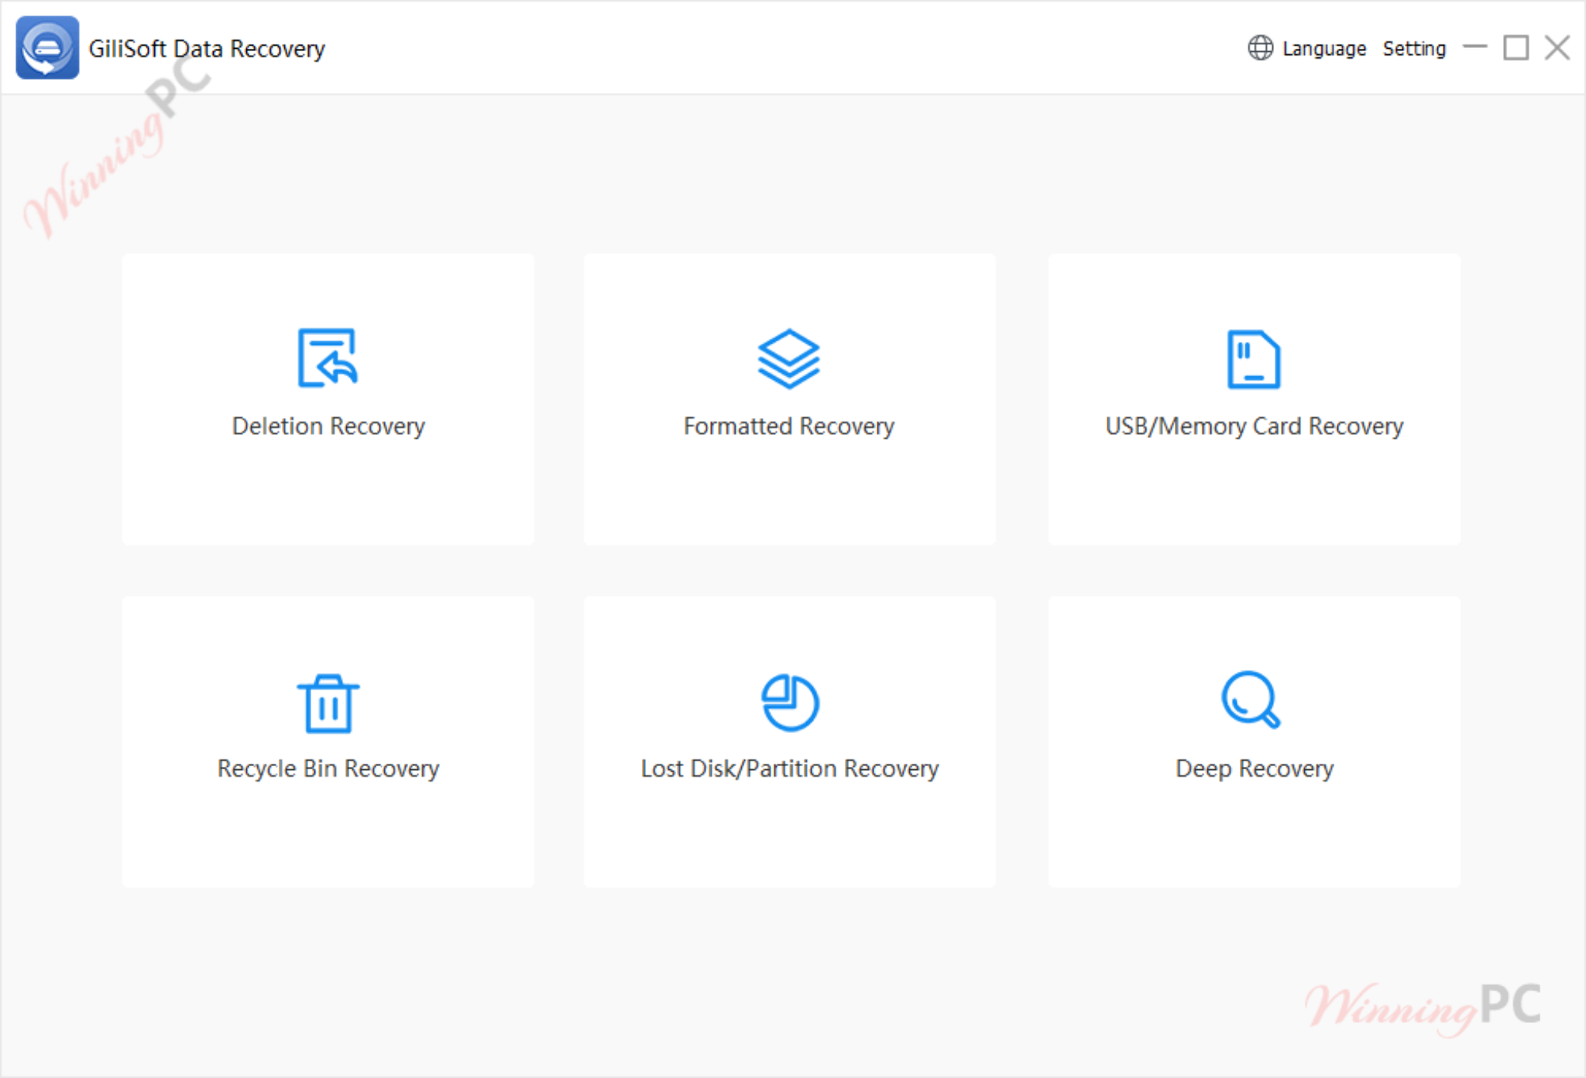1586x1078 pixels.
Task: Minimize the GiliSoft Data Recovery window
Action: pyautogui.click(x=1476, y=47)
